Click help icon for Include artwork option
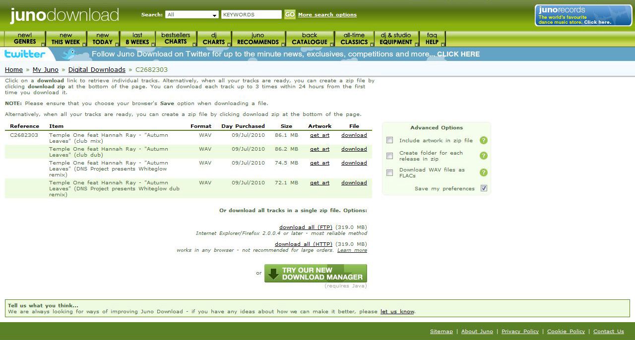The image size is (635, 340). [484, 140]
